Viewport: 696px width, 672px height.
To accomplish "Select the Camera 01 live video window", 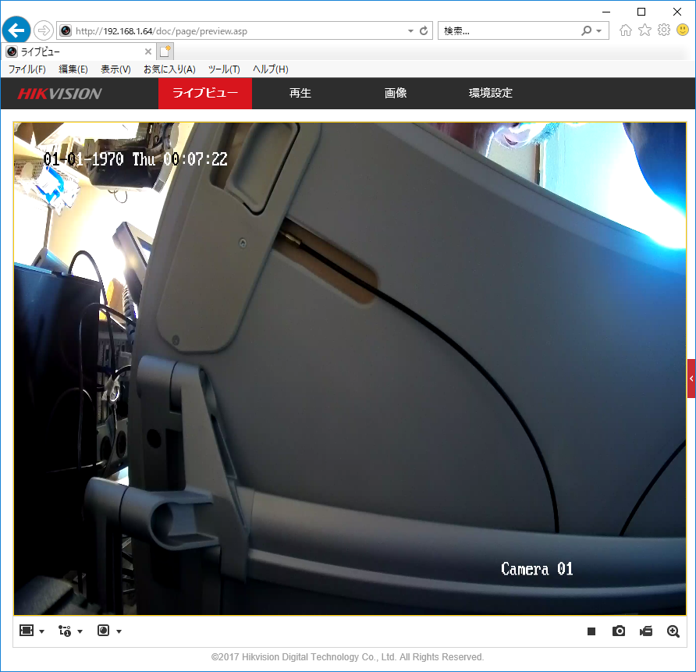I will 350,368.
